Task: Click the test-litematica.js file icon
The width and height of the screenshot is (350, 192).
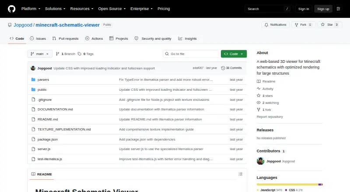Action: 34,159
